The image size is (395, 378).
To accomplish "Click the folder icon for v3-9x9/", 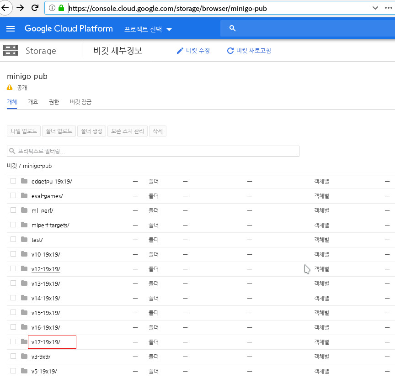I will 24,356.
